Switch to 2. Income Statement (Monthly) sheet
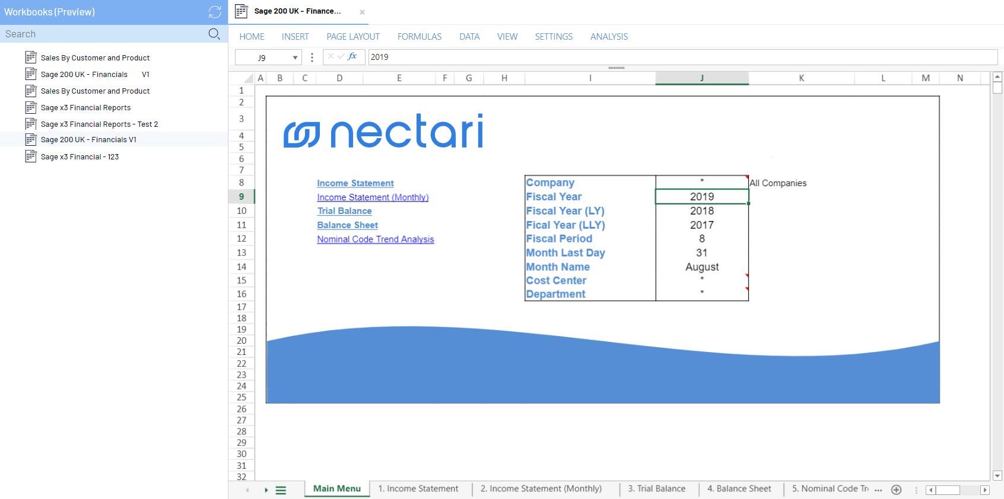 point(541,489)
